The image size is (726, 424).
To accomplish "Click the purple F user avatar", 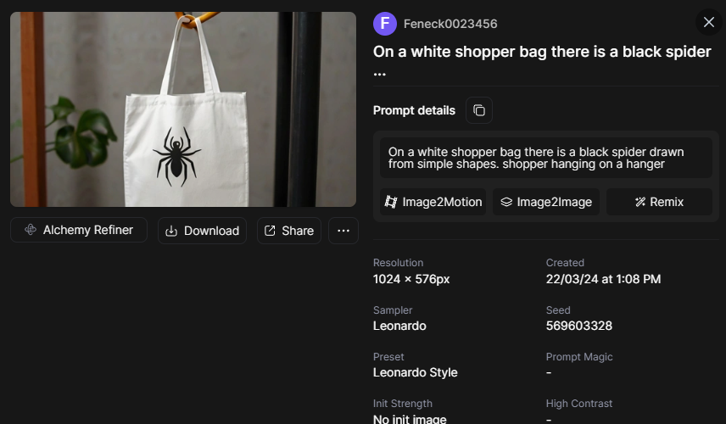I will pos(385,24).
